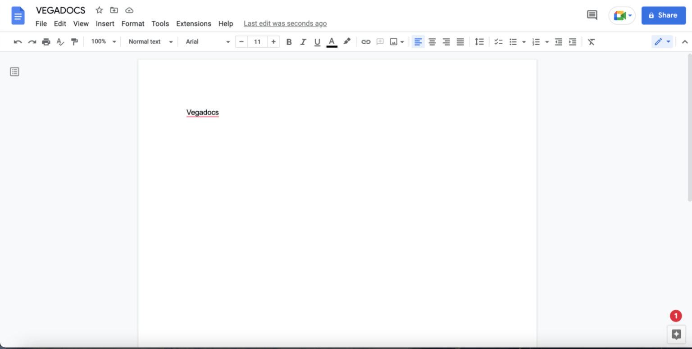Open the editing mode pen icon
Viewport: 692px width, 349px height.
point(659,41)
